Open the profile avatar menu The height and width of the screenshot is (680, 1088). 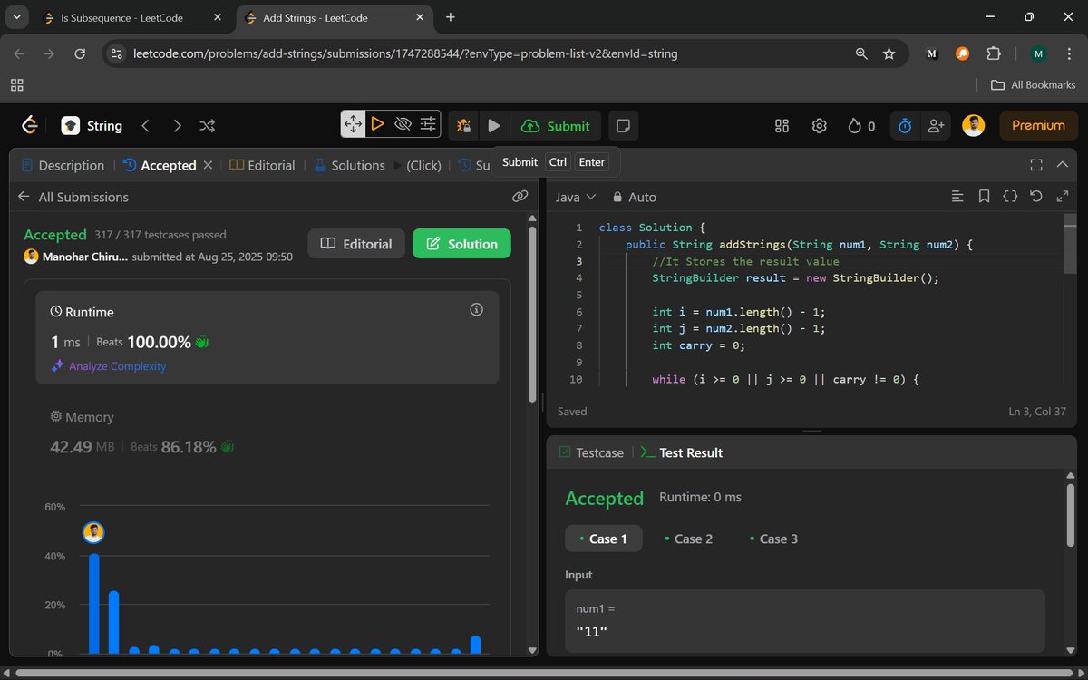[x=973, y=126]
